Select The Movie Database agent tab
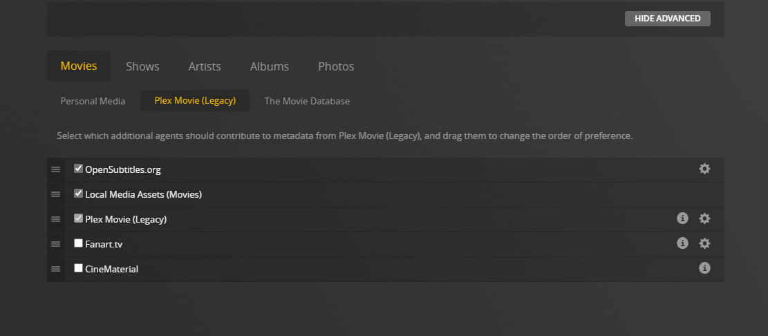This screenshot has height=336, width=768. pyautogui.click(x=307, y=101)
